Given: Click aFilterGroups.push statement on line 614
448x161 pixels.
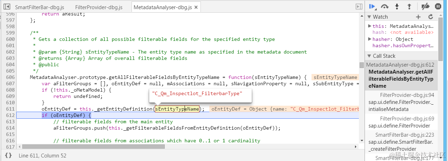Looking at the screenshot, I should point(167,128).
